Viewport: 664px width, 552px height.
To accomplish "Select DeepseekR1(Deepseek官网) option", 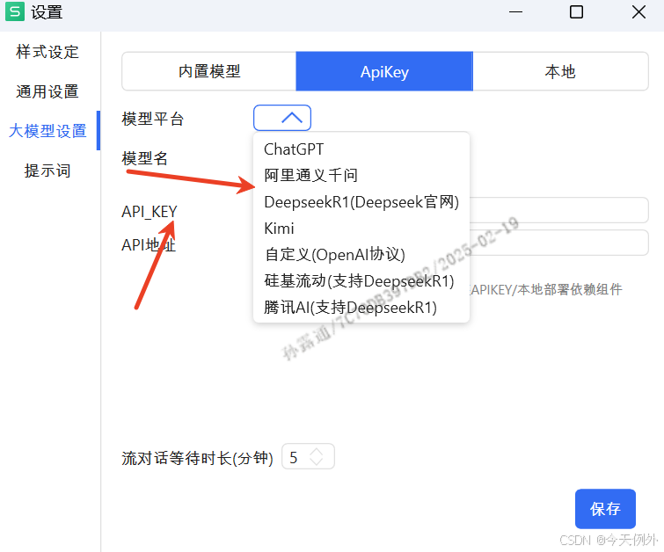I will [x=361, y=202].
